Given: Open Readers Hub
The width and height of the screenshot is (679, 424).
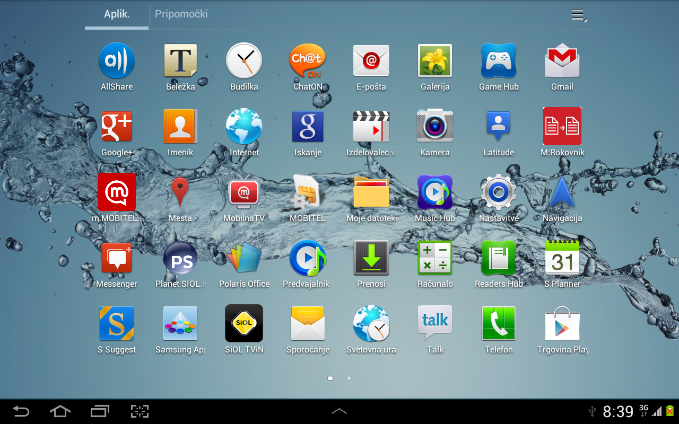Looking at the screenshot, I should [x=499, y=258].
